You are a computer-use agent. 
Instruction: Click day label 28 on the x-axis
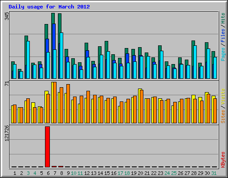(194, 173)
